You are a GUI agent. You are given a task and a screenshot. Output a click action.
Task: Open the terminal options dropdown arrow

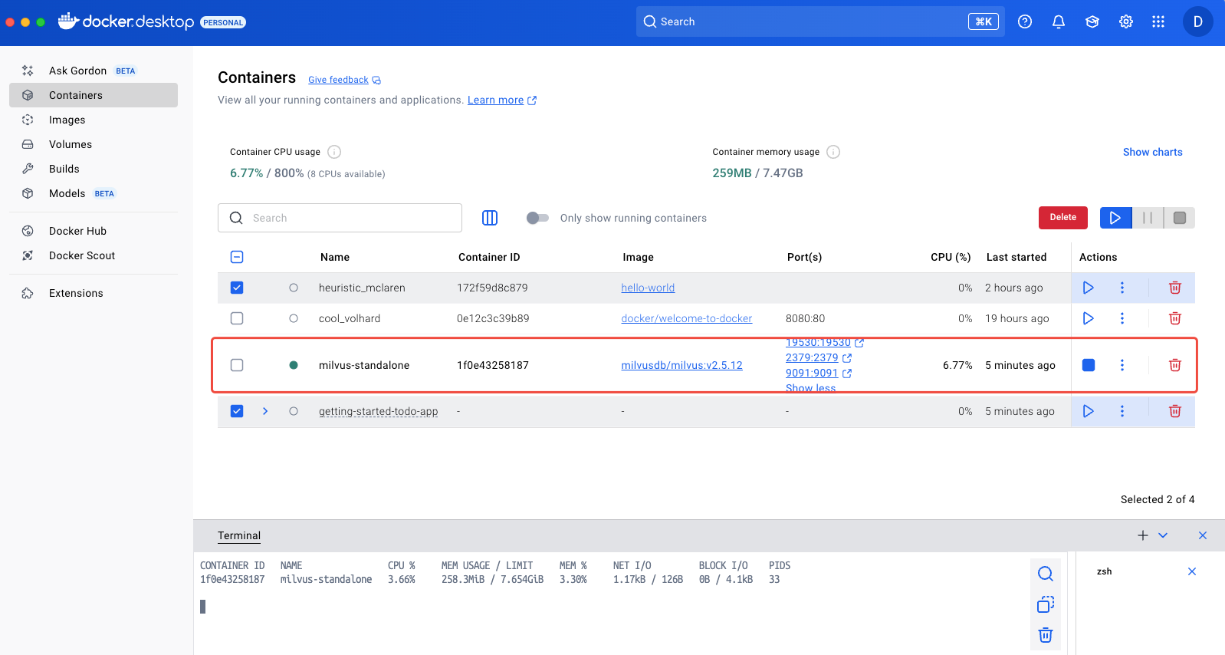coord(1163,535)
